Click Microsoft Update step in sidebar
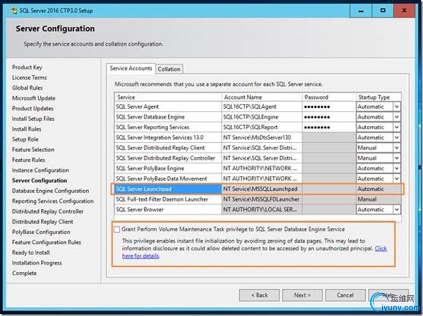 [x=34, y=98]
